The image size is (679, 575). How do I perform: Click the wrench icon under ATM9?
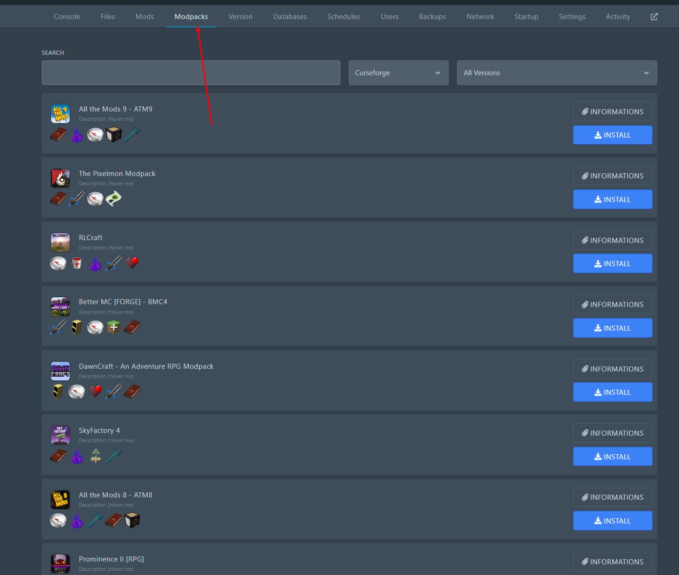[132, 135]
